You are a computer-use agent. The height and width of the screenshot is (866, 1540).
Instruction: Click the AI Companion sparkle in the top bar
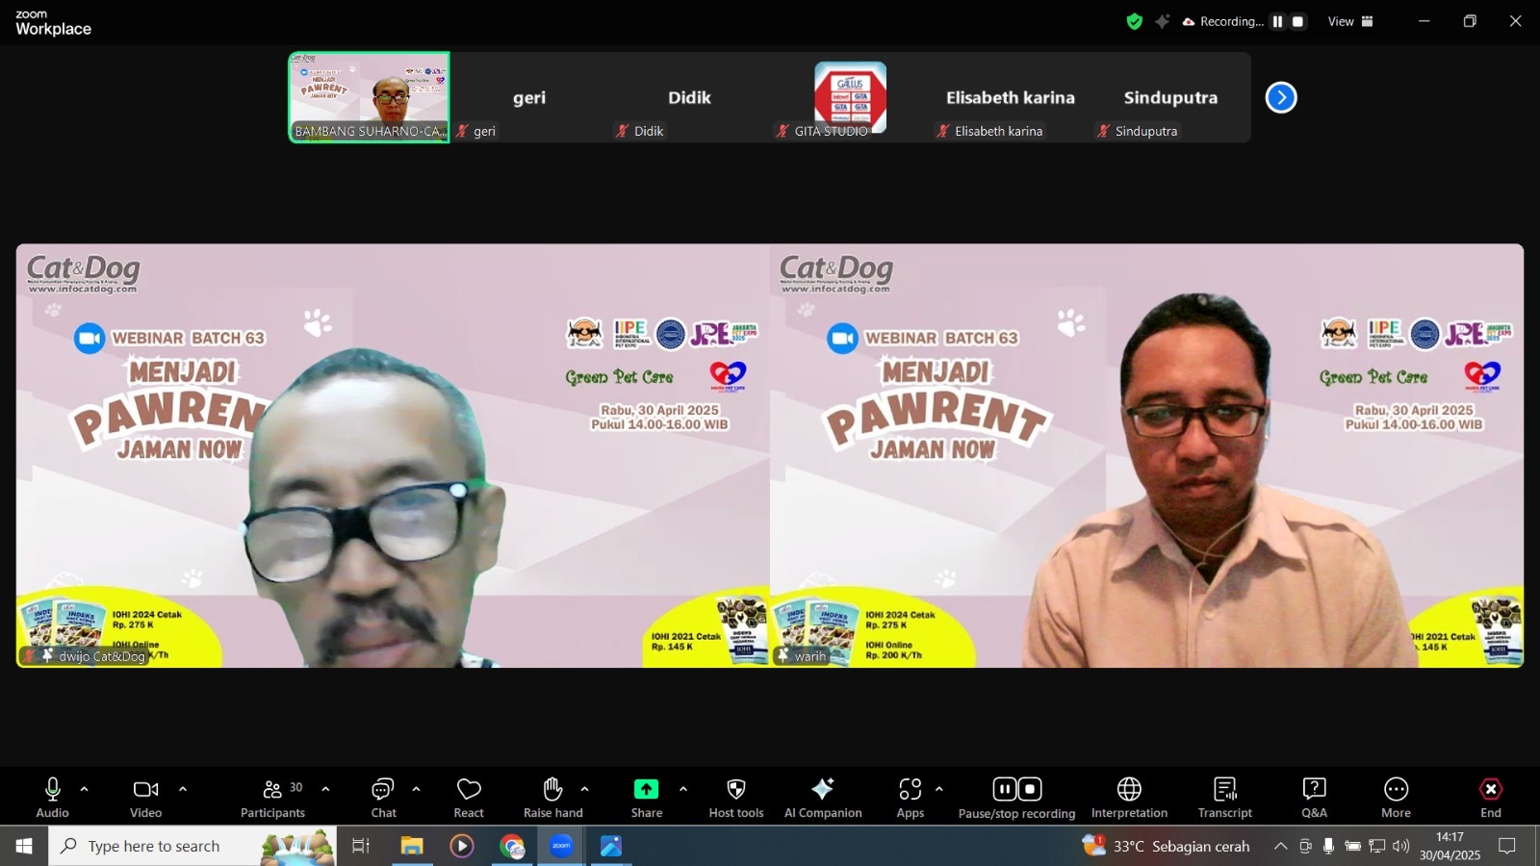[x=1163, y=21]
